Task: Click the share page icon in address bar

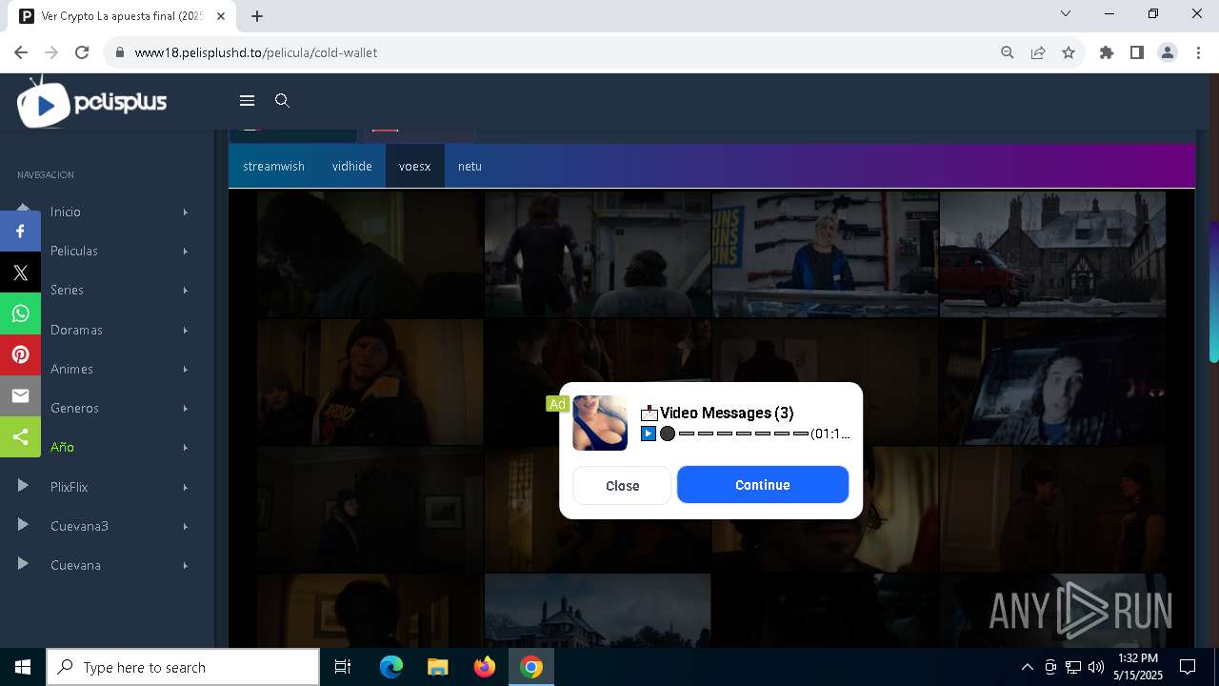Action: tap(1038, 52)
